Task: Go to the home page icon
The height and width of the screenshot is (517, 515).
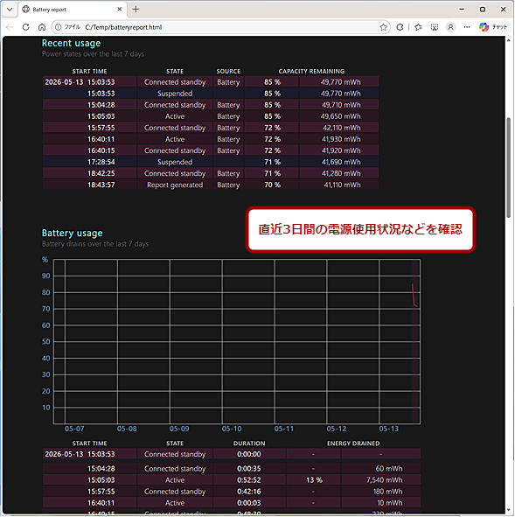Action: point(42,27)
